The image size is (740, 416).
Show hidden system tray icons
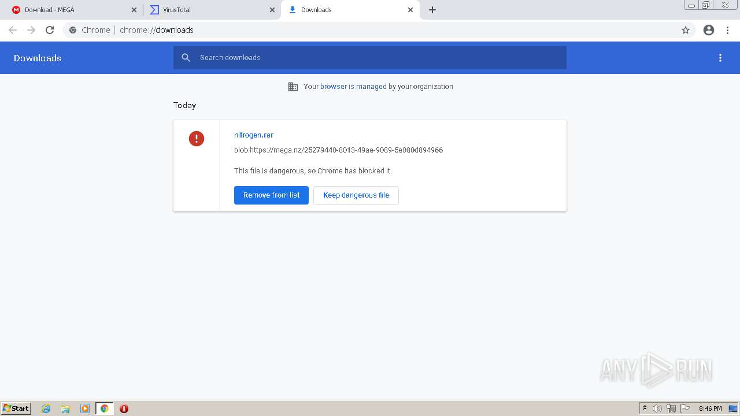click(645, 408)
